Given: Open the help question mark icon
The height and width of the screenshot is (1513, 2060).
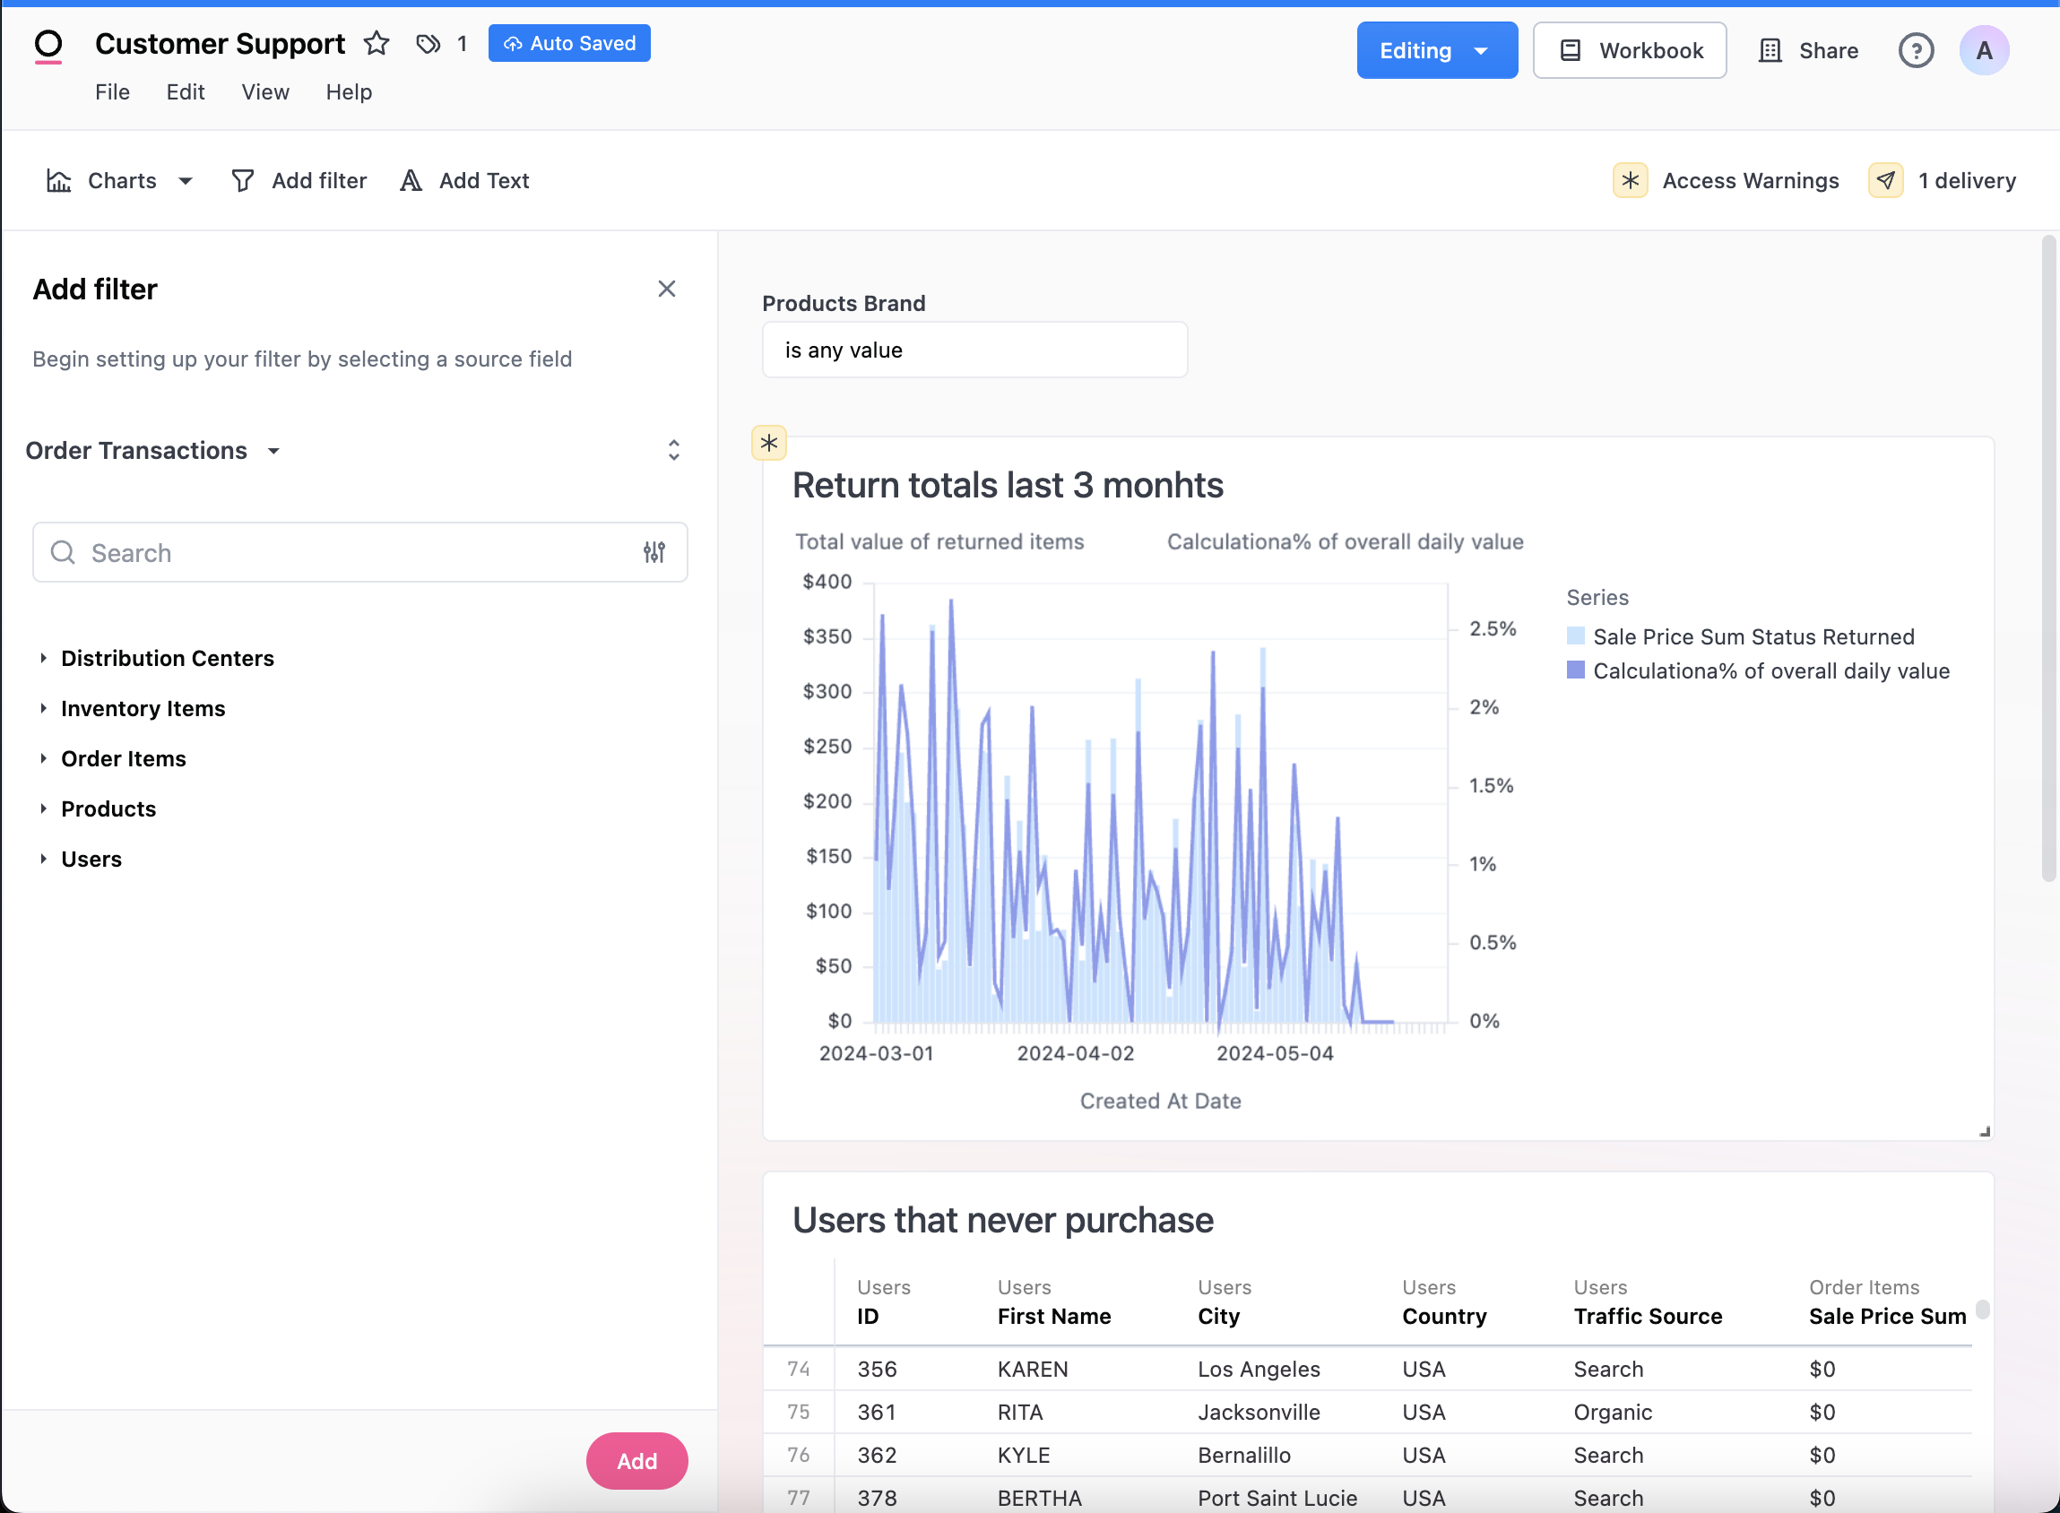Looking at the screenshot, I should 1916,50.
